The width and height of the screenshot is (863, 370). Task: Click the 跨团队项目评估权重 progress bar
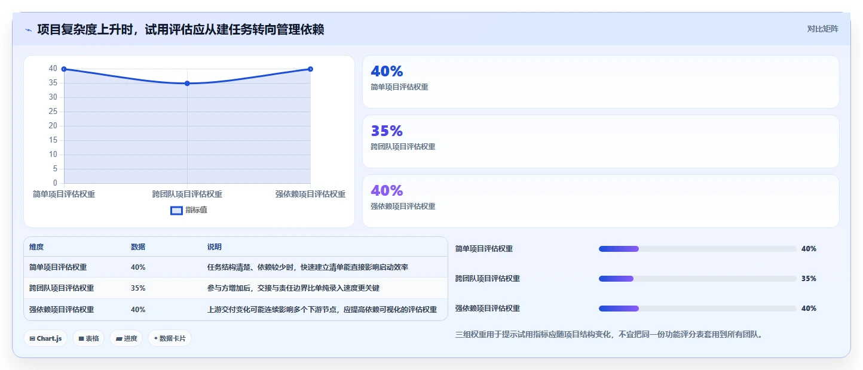pyautogui.click(x=697, y=279)
